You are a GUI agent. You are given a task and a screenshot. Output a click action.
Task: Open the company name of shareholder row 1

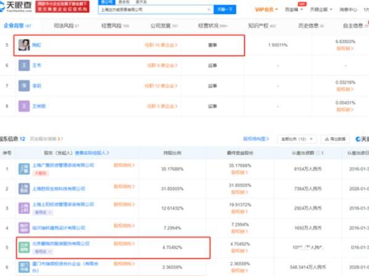coord(63,165)
